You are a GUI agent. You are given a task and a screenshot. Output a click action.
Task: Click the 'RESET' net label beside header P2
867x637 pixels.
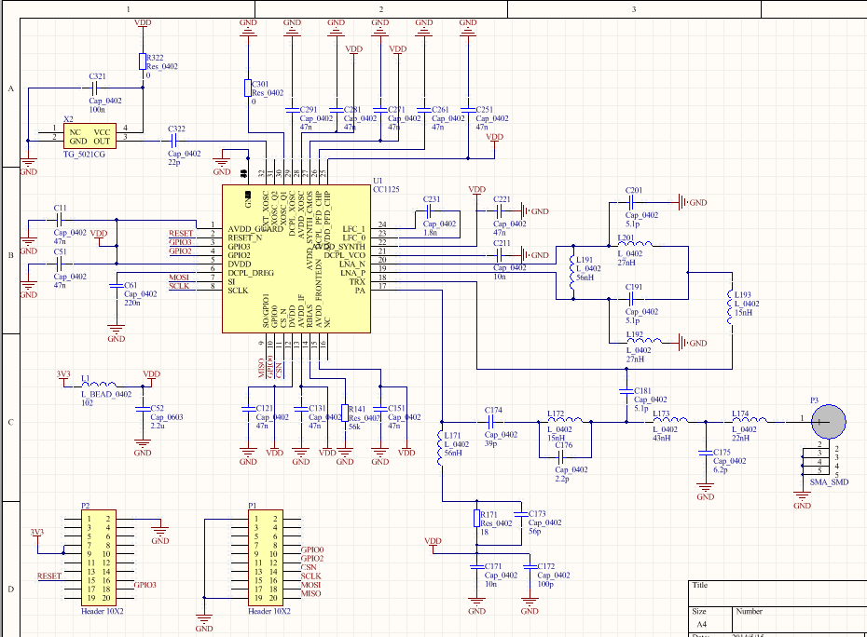coord(49,576)
